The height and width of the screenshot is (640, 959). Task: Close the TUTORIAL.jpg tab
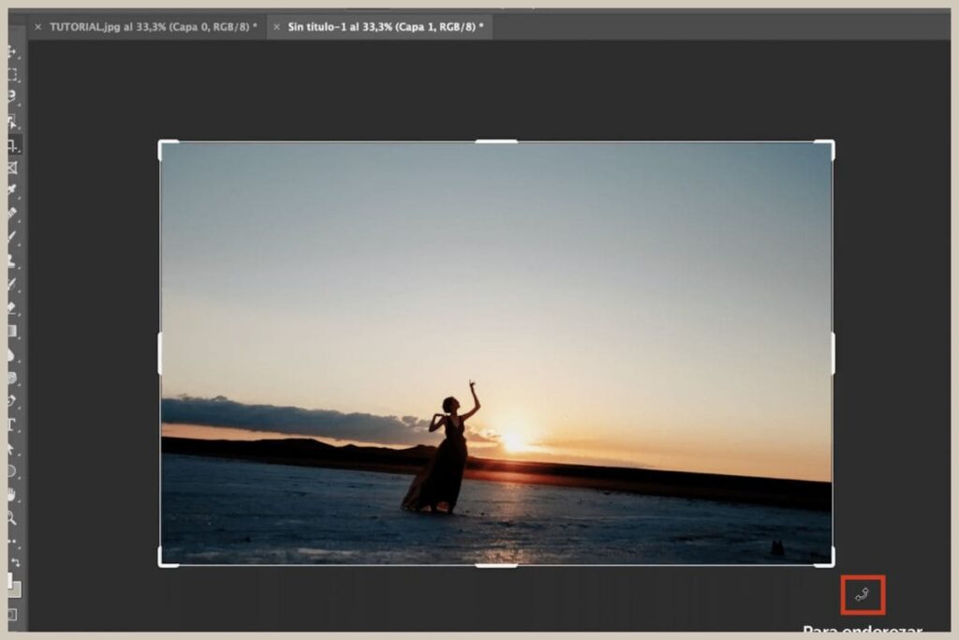[37, 27]
